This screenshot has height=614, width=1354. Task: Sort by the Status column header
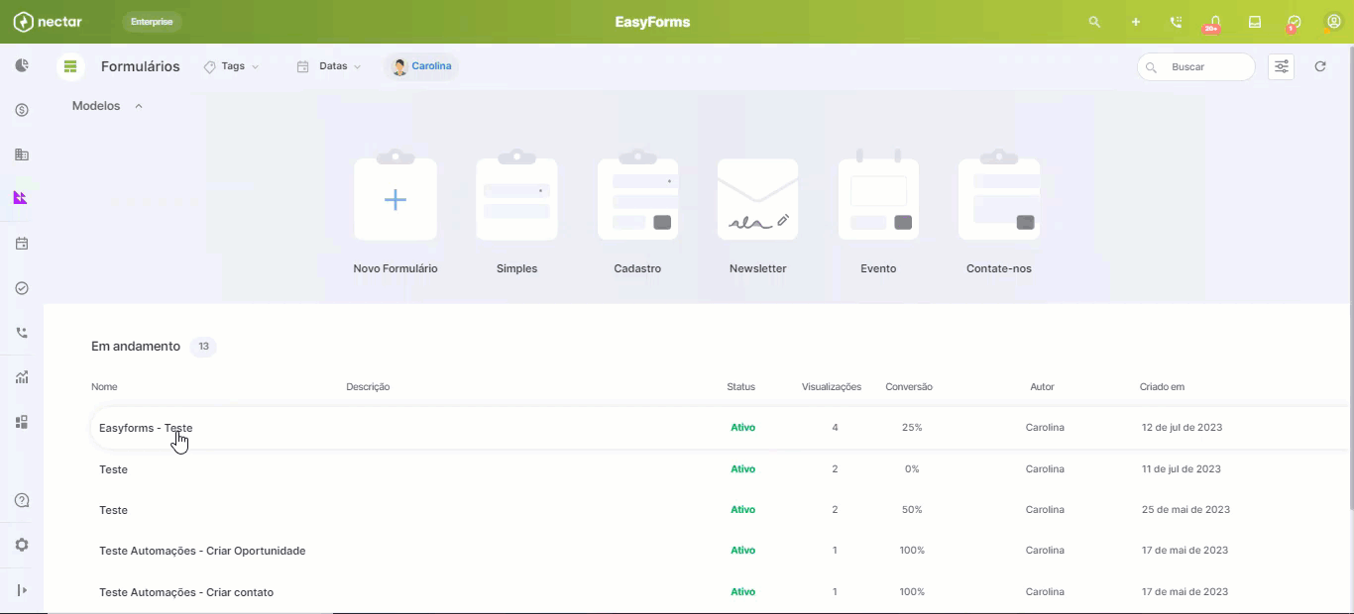740,387
